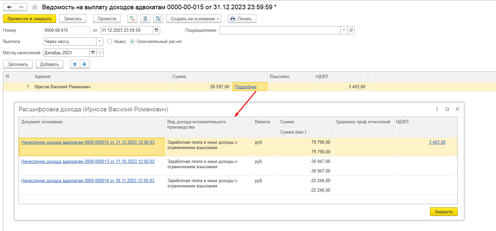
Task: Move row up with blue arrow
Action: 75,64
